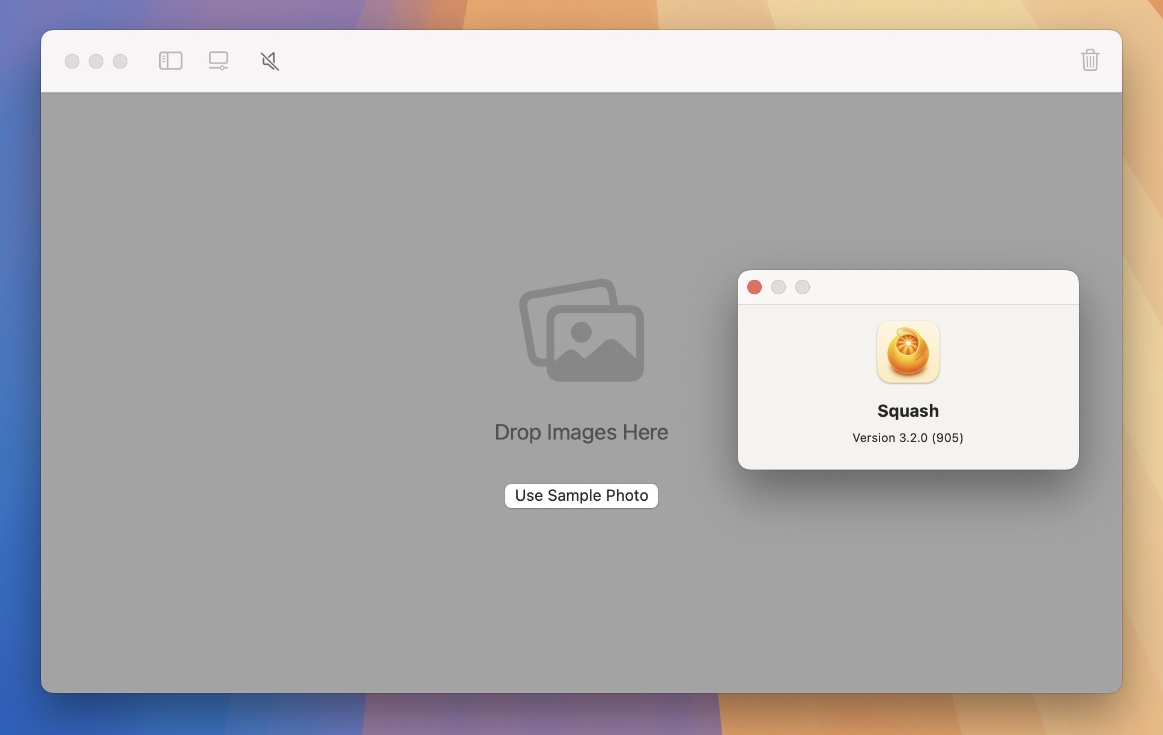This screenshot has height=735, width=1163.
Task: Toggle the mute speaker button
Action: [x=269, y=59]
